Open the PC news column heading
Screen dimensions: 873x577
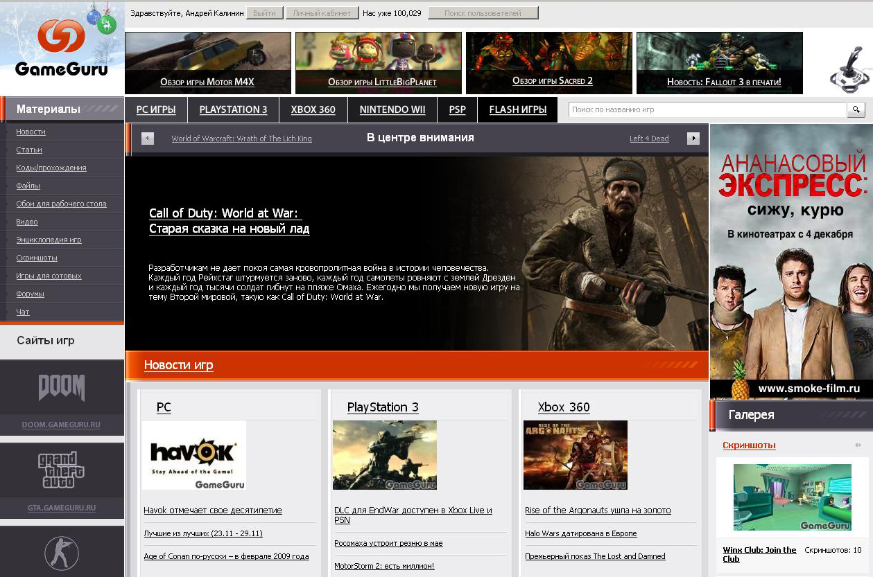pos(164,407)
